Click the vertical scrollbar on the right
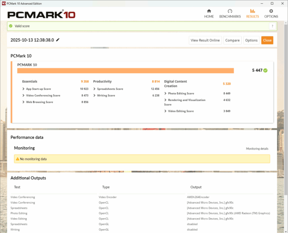The height and width of the screenshot is (233, 288). (286, 110)
